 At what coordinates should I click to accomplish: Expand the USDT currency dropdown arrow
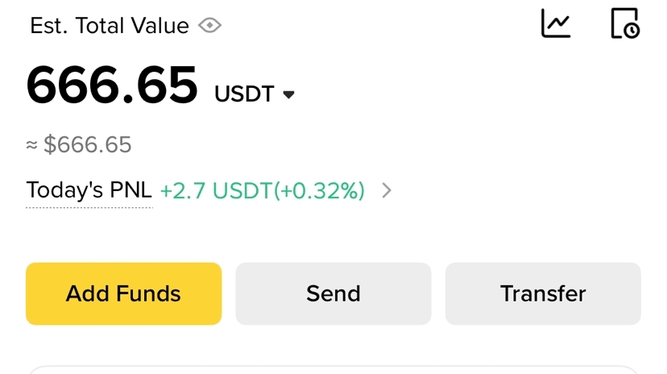[288, 95]
